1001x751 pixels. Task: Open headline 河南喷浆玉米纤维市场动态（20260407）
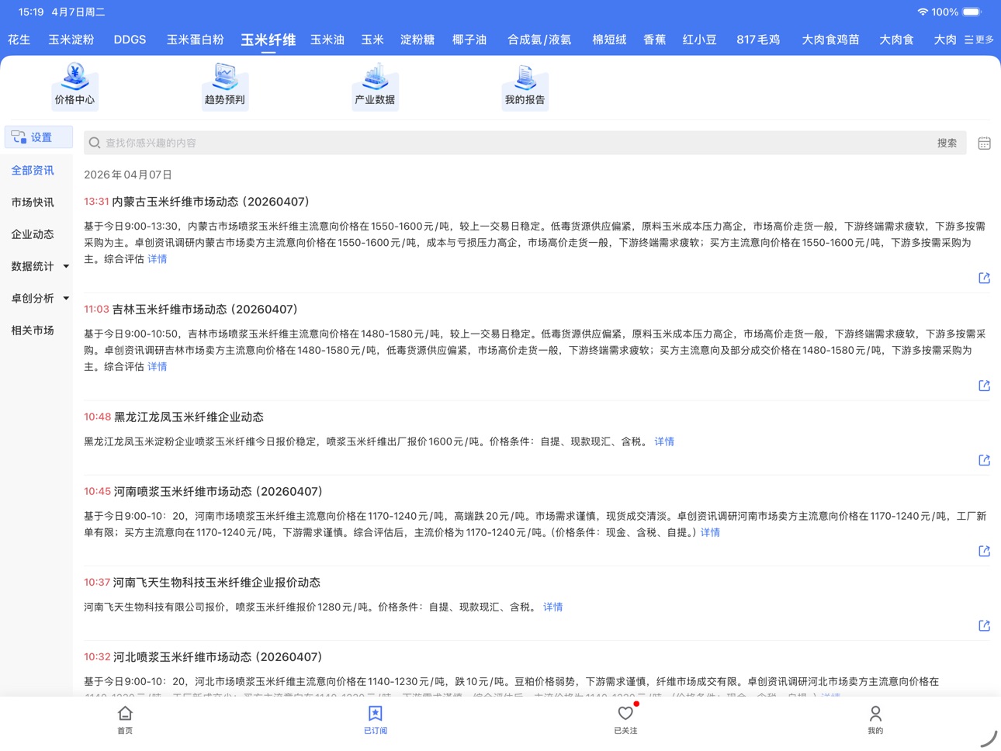coord(218,491)
